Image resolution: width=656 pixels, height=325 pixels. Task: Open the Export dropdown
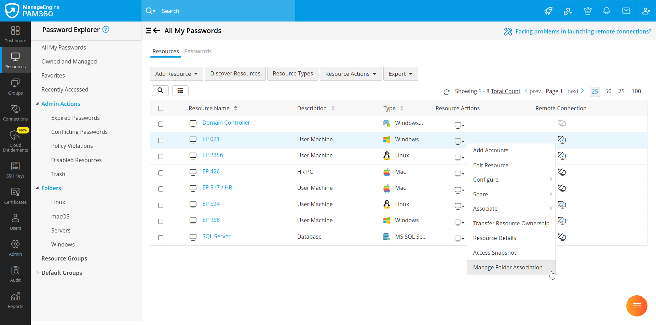coord(400,73)
